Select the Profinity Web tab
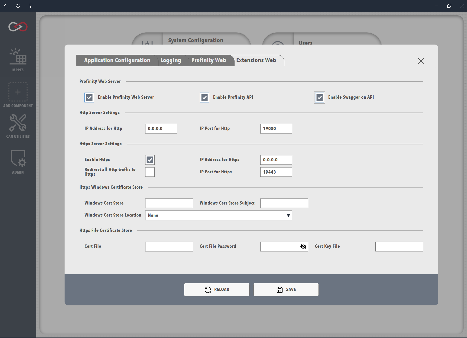The width and height of the screenshot is (467, 338). point(209,60)
